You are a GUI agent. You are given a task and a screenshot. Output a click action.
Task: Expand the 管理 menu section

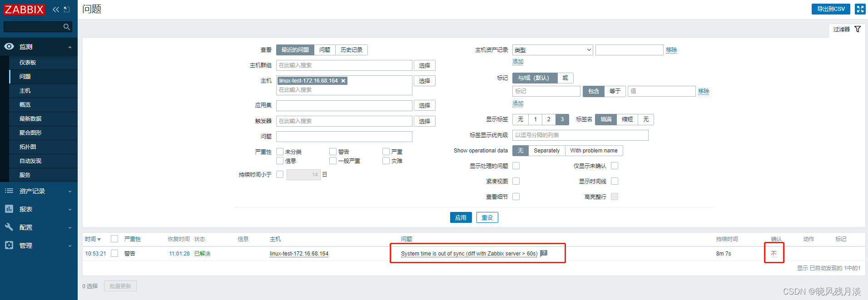(70, 246)
